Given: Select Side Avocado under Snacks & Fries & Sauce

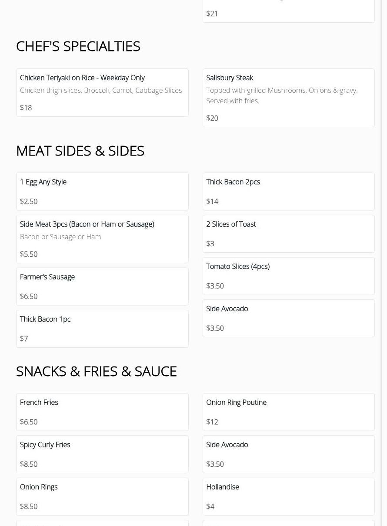Looking at the screenshot, I should tap(288, 454).
